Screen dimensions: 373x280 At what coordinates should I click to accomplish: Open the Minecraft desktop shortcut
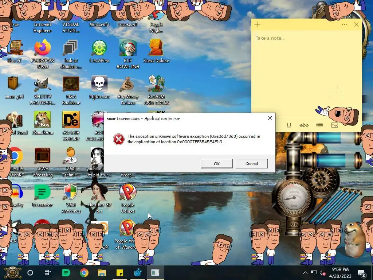click(99, 24)
